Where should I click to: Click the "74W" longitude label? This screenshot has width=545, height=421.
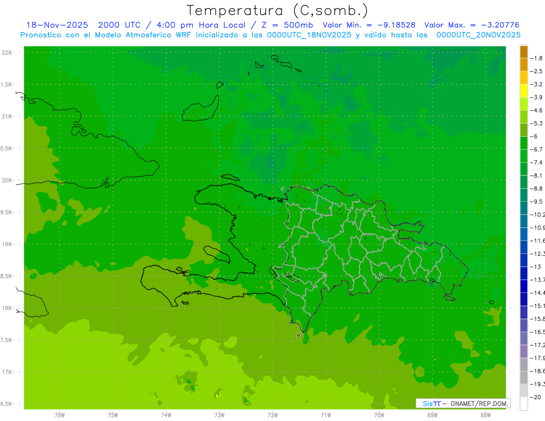166,415
